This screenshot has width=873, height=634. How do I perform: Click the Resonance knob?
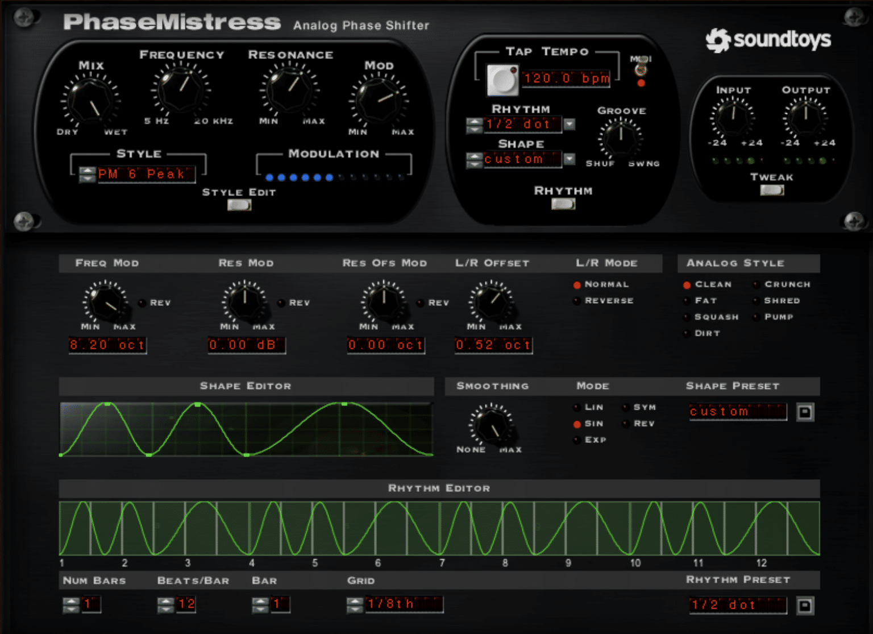point(290,90)
